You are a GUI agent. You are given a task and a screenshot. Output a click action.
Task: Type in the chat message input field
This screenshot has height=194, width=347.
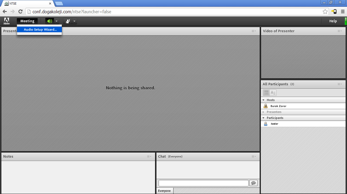pyautogui.click(x=203, y=183)
